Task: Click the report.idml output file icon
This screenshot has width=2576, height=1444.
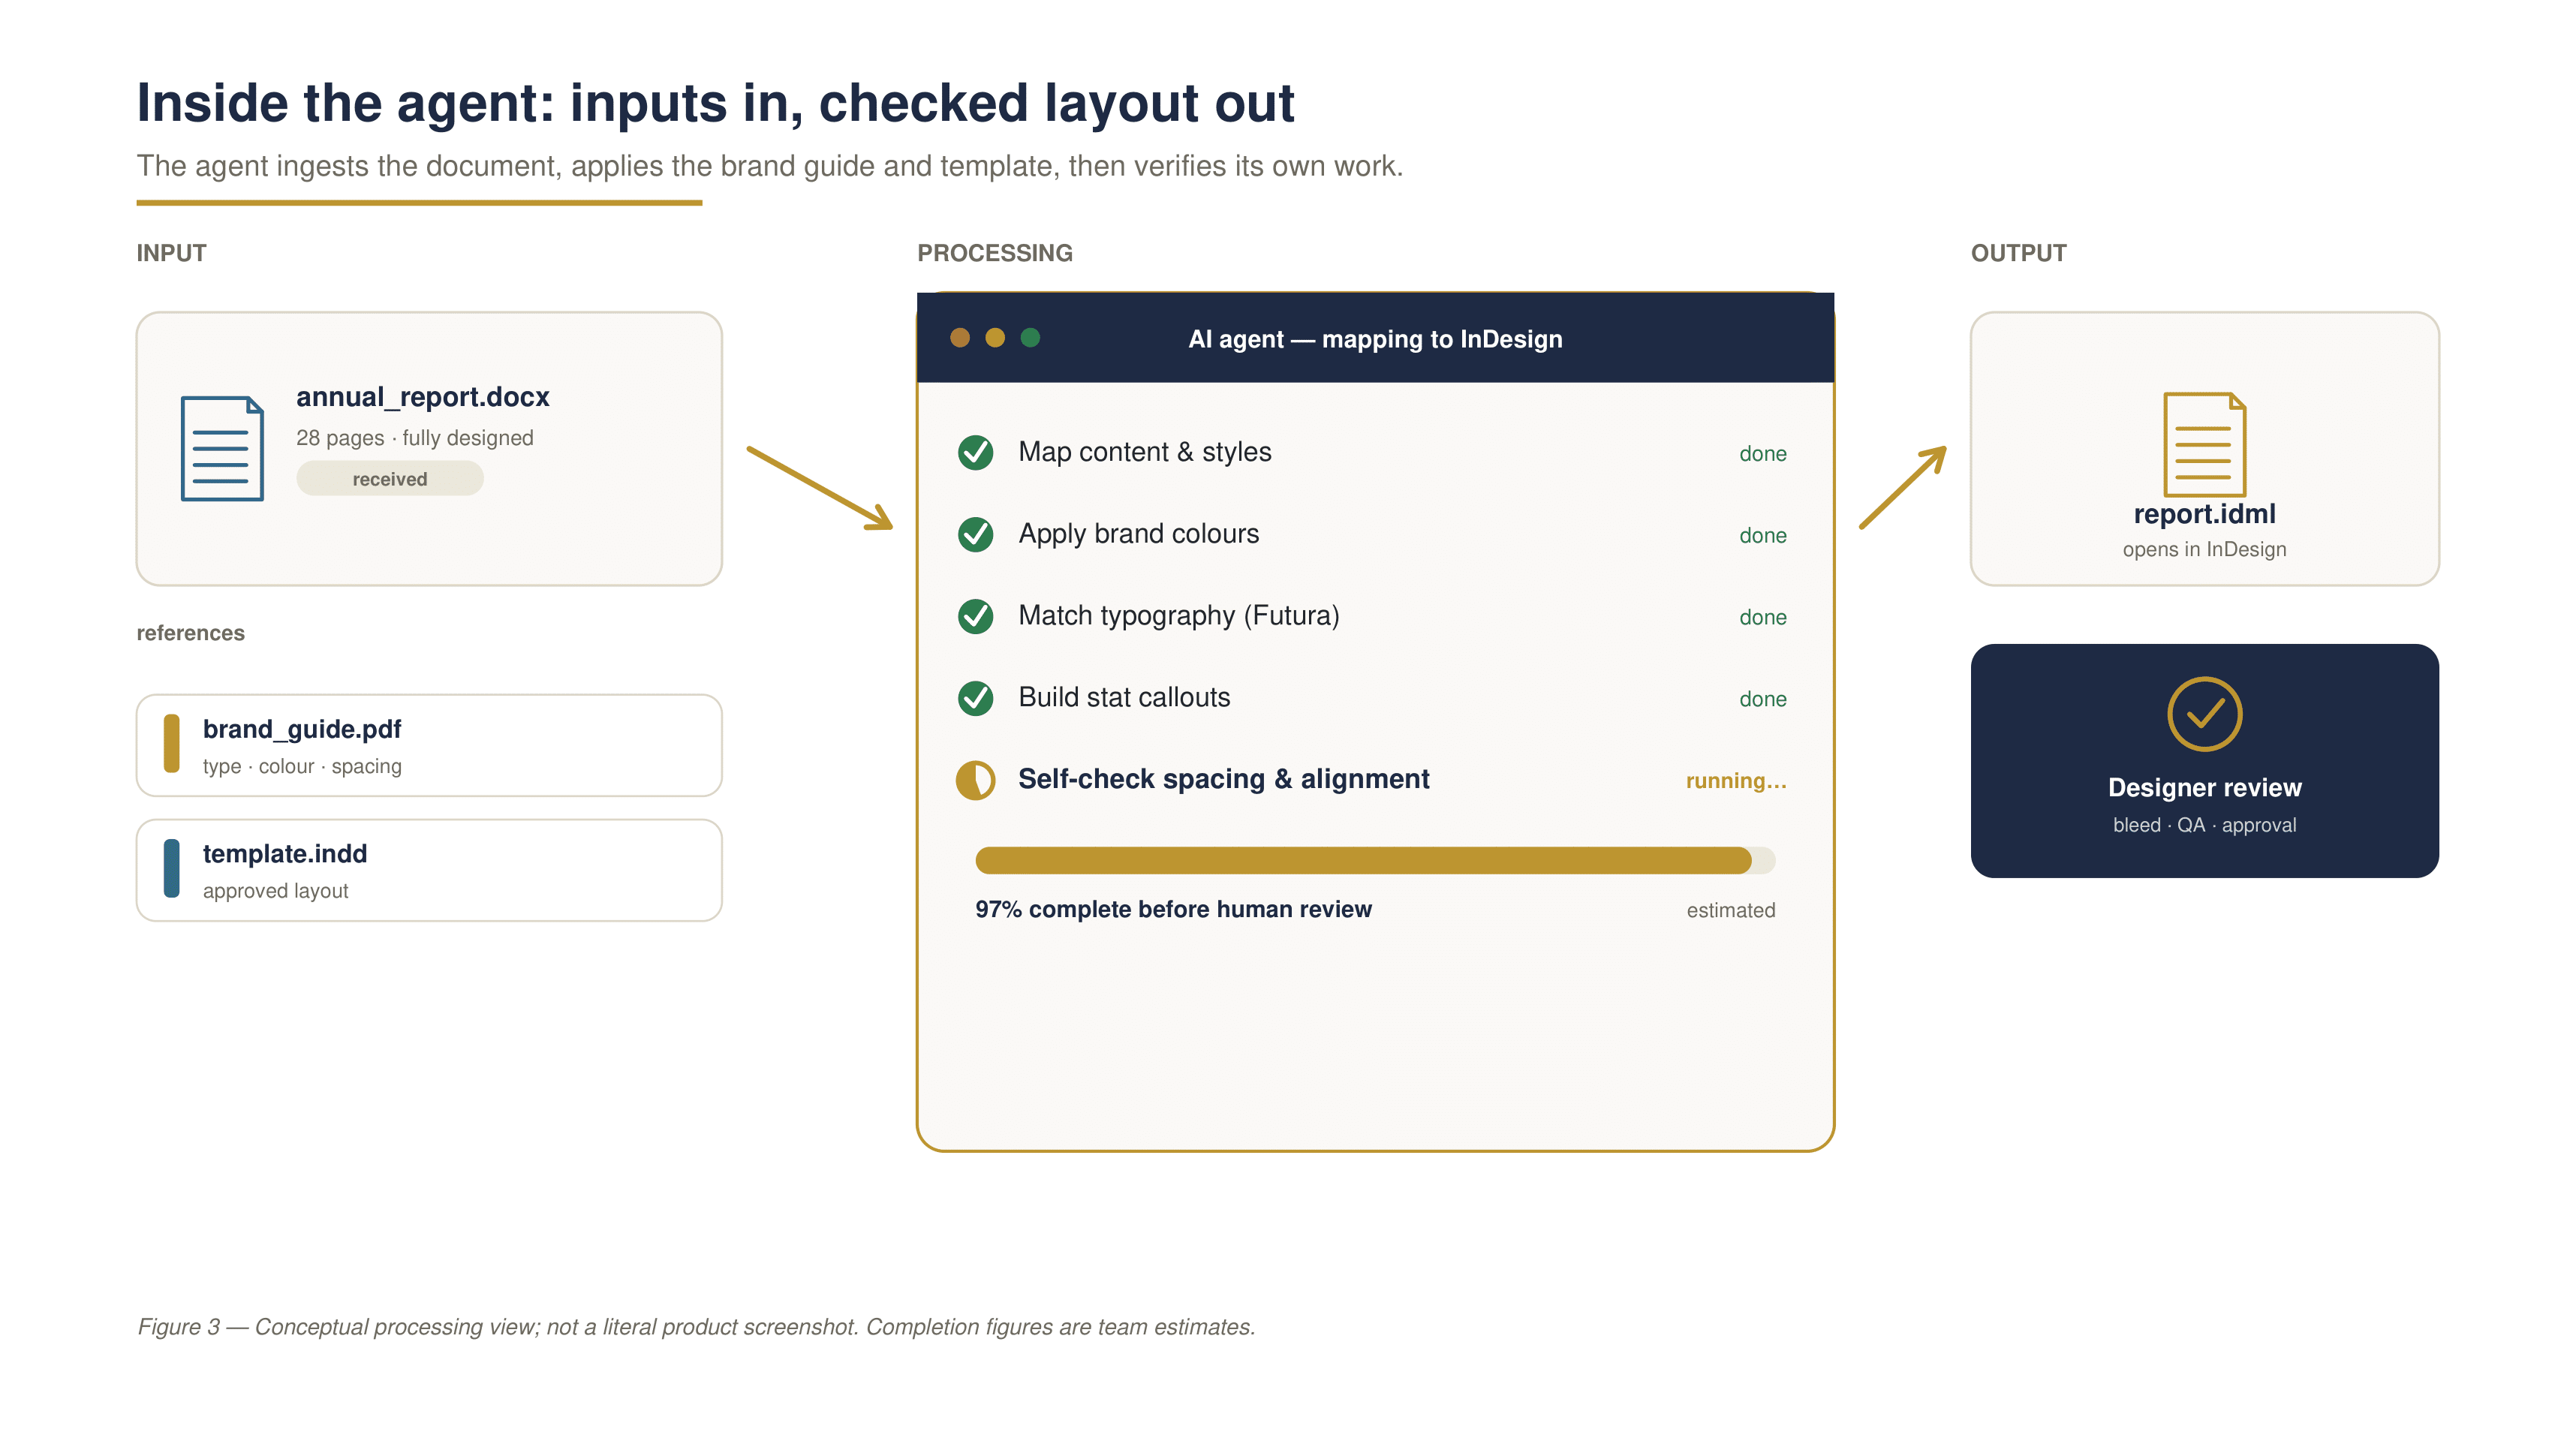Action: click(x=2204, y=444)
